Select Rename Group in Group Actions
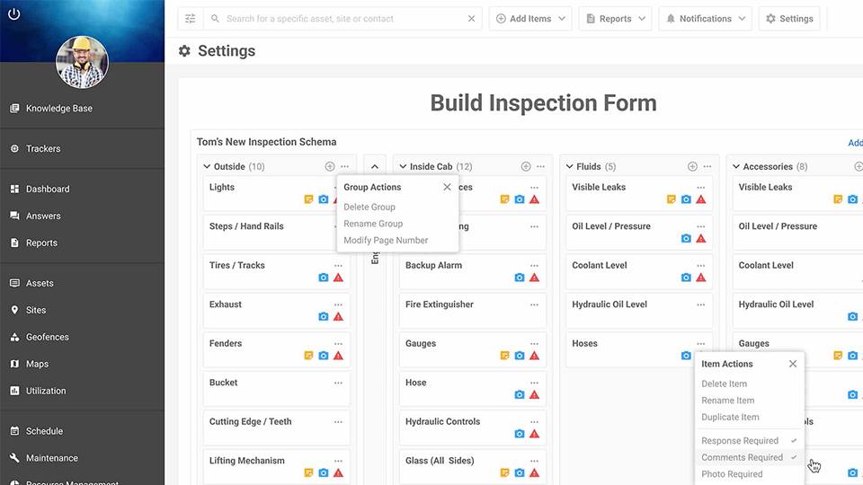863x485 pixels. pos(373,224)
